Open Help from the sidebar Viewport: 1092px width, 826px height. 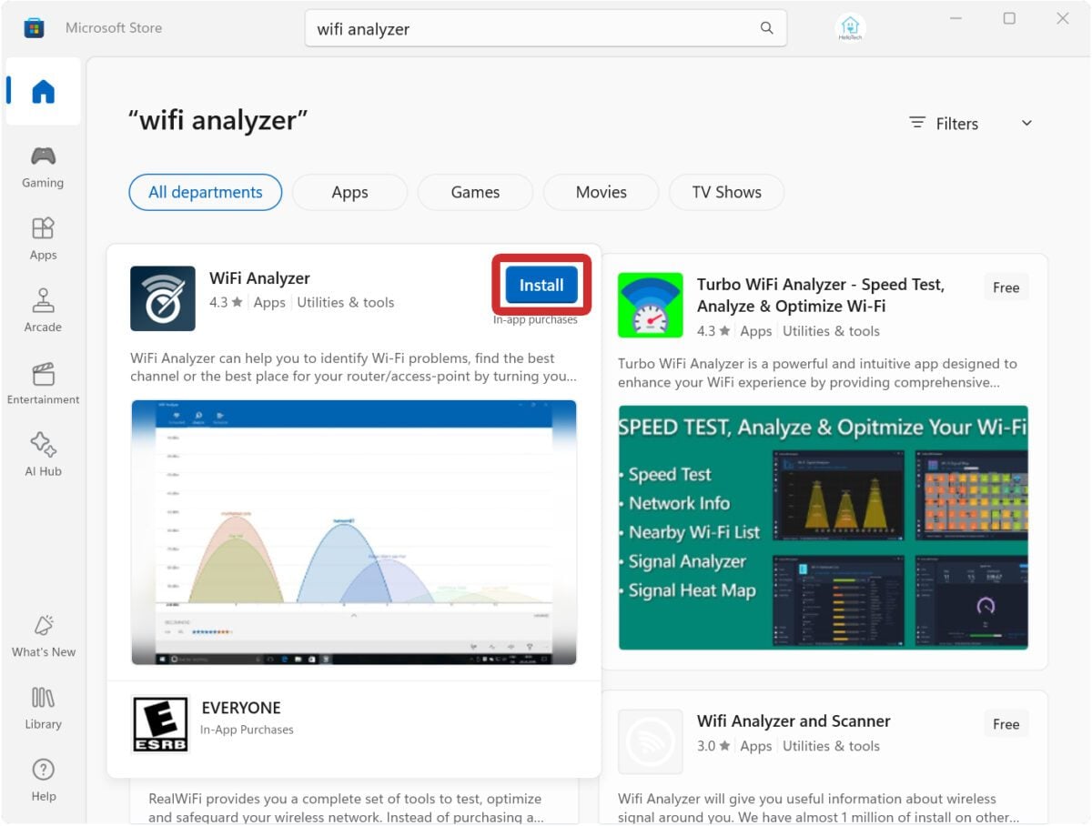click(x=42, y=780)
